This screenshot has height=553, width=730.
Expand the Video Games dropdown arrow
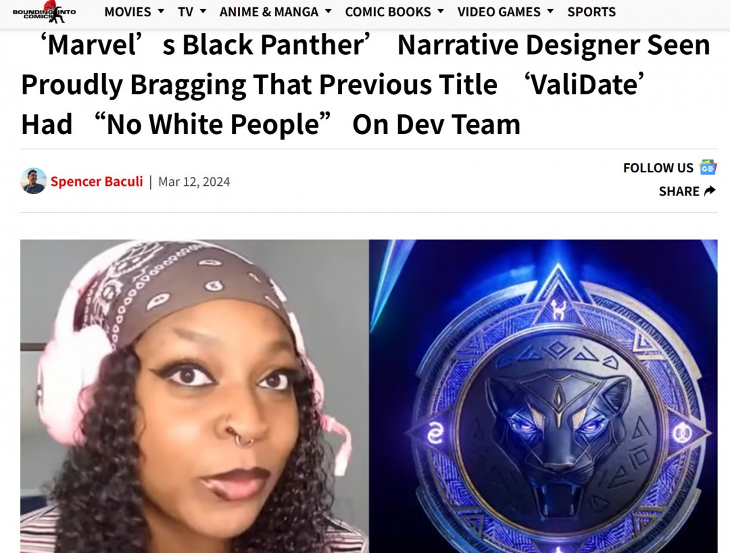pyautogui.click(x=550, y=11)
